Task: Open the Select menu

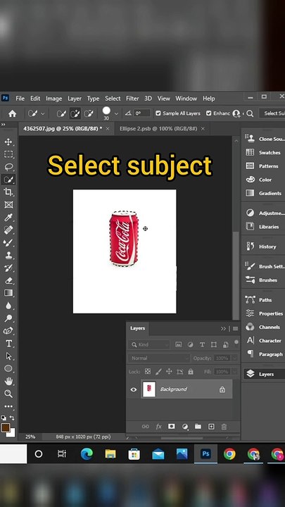Action: click(113, 99)
